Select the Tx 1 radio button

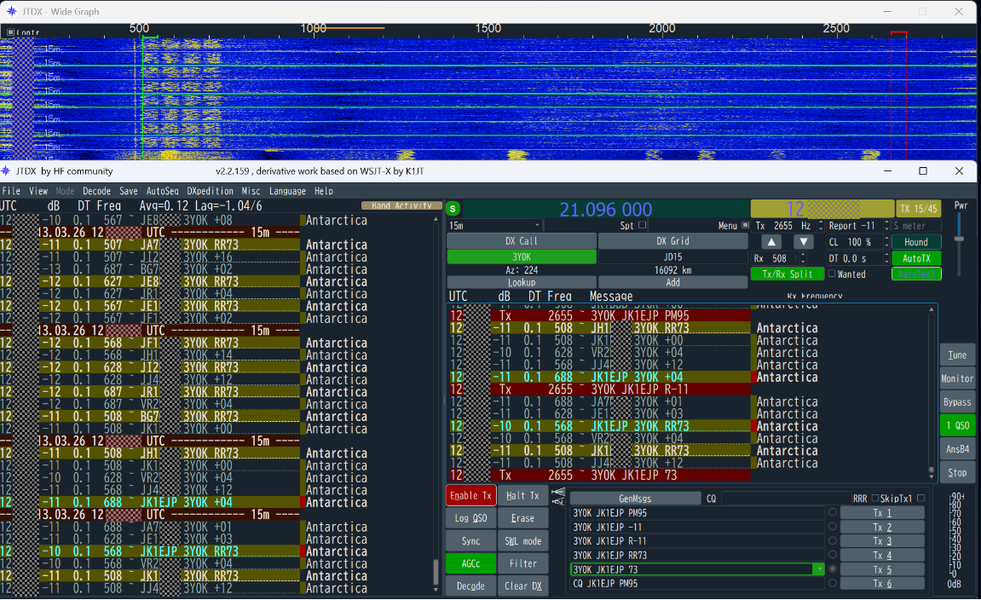[832, 512]
